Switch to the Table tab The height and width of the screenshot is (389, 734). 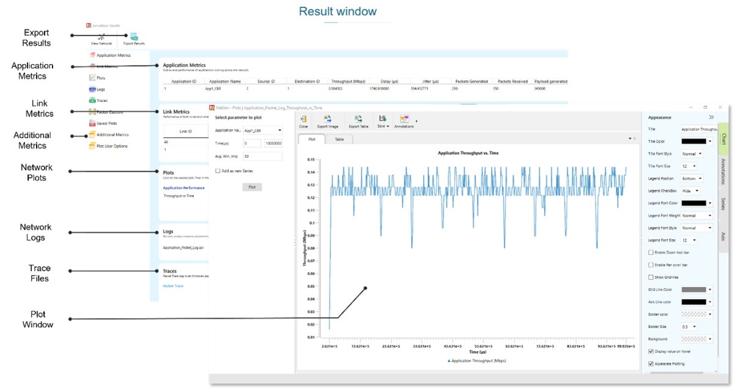pos(339,139)
